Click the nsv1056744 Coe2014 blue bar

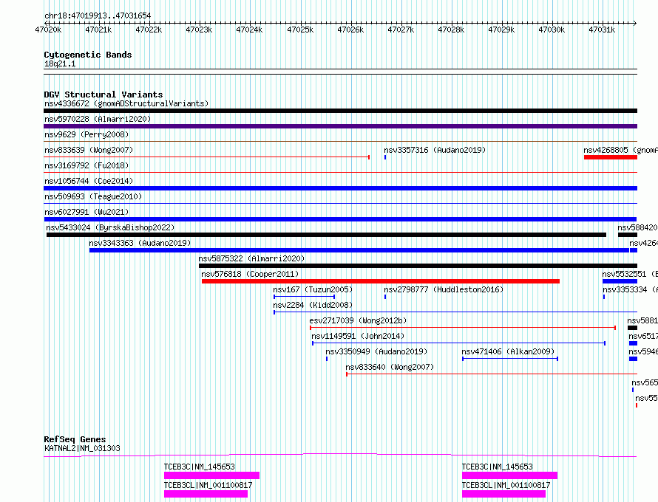click(x=340, y=188)
